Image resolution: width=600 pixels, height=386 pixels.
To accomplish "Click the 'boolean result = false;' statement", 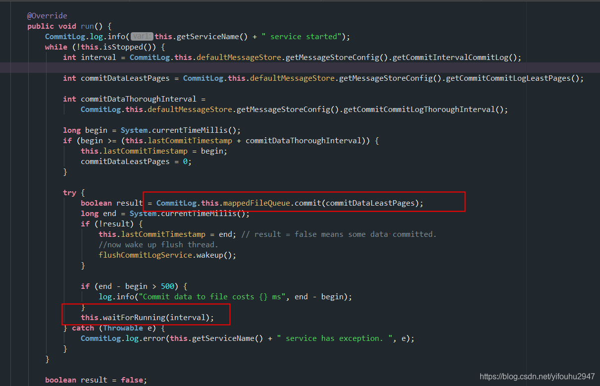I will click(96, 380).
